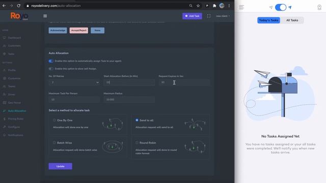Click the Request Expires In Sec field
Screen dimensions: 326x183
pos(184,82)
